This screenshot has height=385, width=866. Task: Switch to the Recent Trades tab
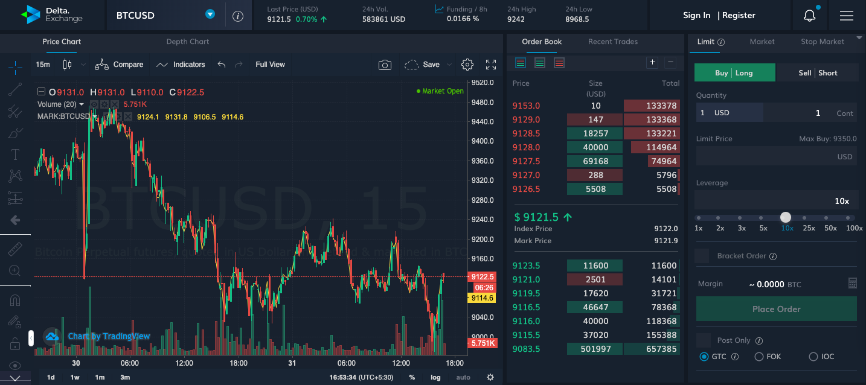pos(613,42)
